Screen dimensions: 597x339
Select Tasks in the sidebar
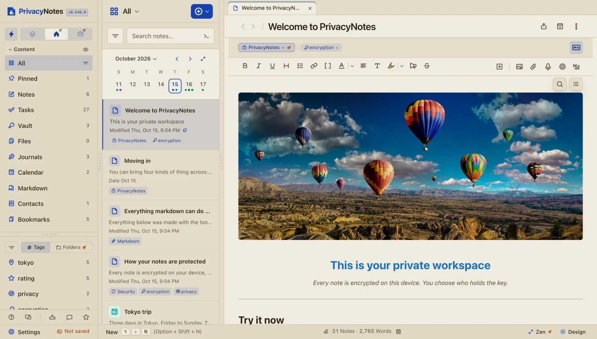49,110
